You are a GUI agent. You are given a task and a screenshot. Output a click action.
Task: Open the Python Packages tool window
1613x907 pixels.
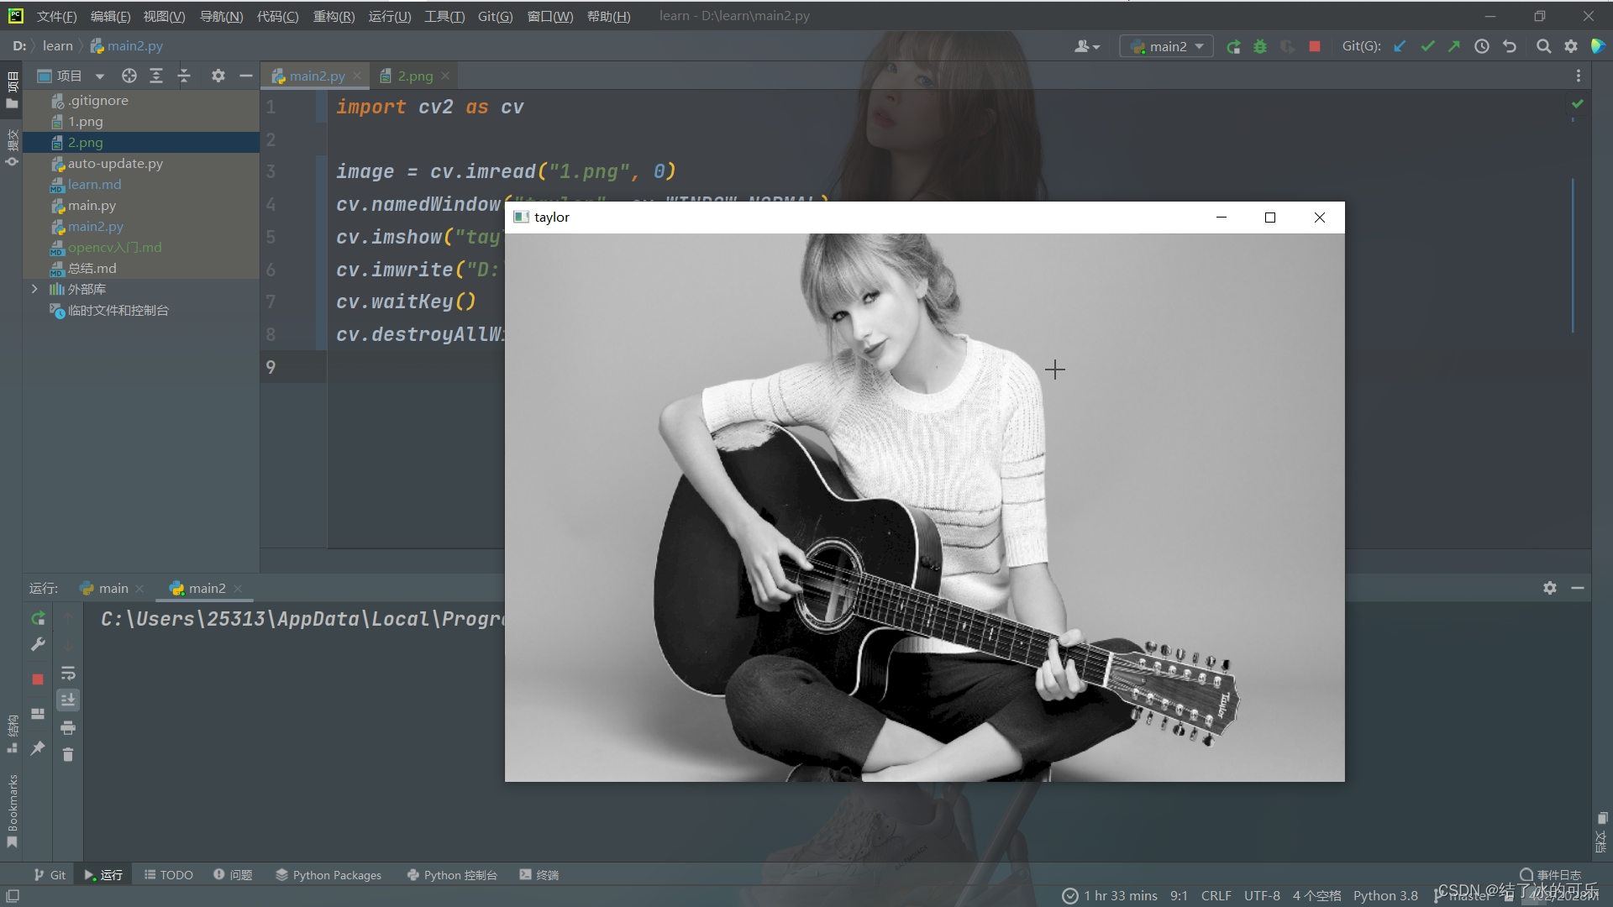(x=328, y=875)
